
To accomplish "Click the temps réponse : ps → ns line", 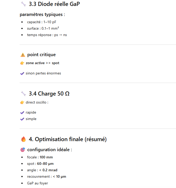I will click(47, 35).
